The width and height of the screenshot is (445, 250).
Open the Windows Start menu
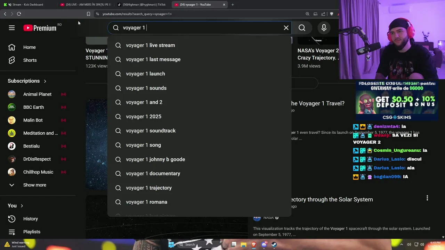[171, 244]
